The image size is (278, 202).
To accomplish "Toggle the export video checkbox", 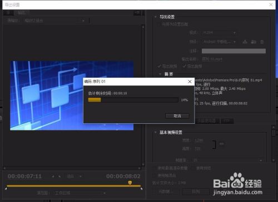I will (159, 66).
